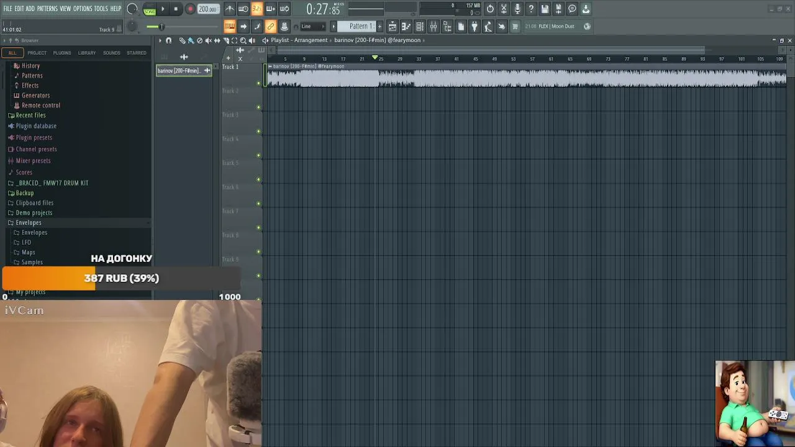This screenshot has width=795, height=447.
Task: Click the stop button in transport
Action: [176, 9]
